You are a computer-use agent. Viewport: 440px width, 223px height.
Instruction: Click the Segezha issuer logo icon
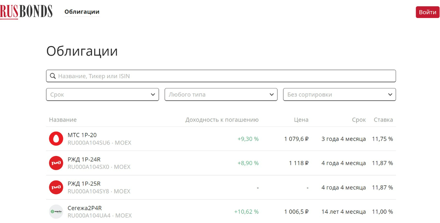56,211
